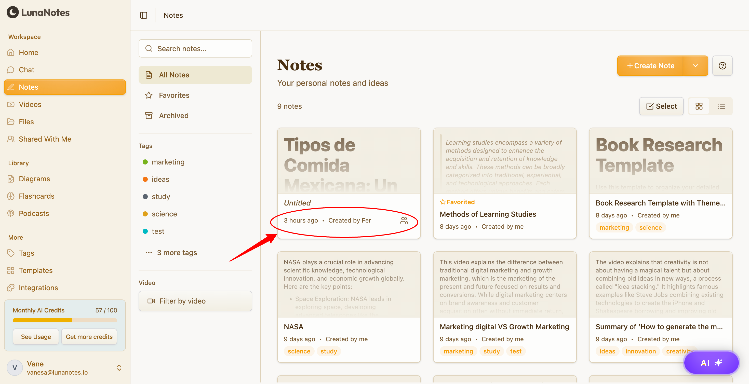Open the shared users icon on Untitled note
The image size is (749, 384).
404,220
